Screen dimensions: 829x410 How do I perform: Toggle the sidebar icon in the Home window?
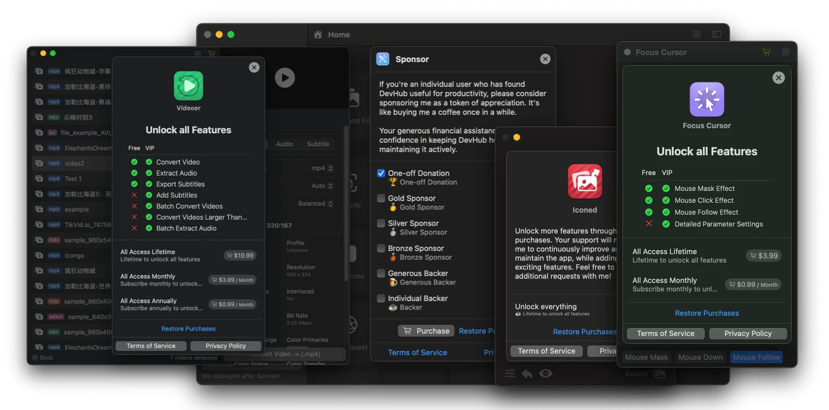[x=717, y=34]
